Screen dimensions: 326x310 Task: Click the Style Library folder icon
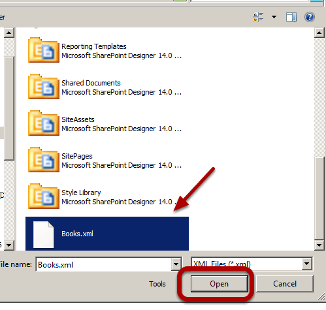point(44,196)
